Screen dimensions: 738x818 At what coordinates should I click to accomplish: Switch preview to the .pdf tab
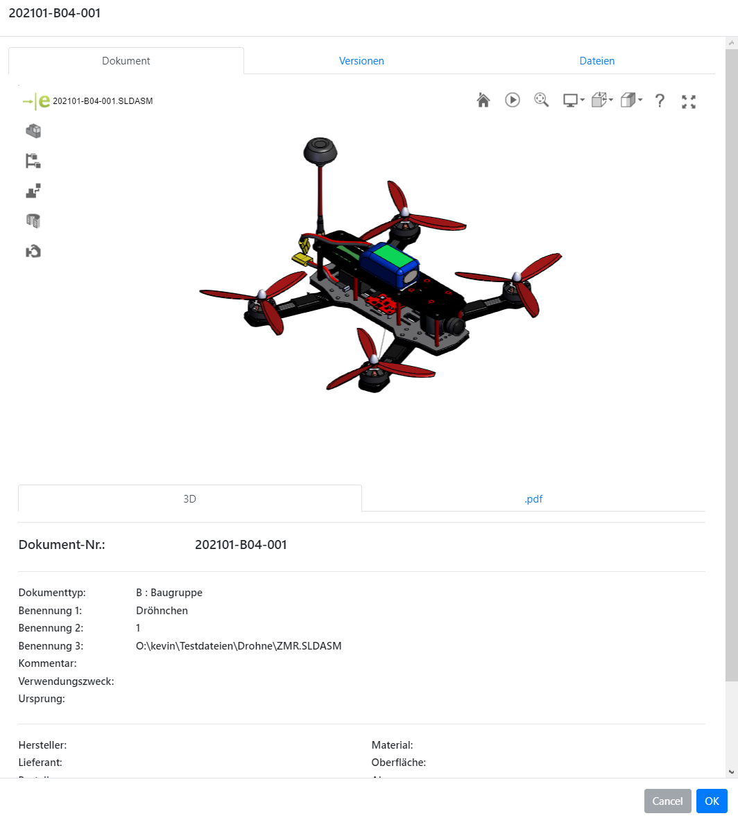coord(533,498)
